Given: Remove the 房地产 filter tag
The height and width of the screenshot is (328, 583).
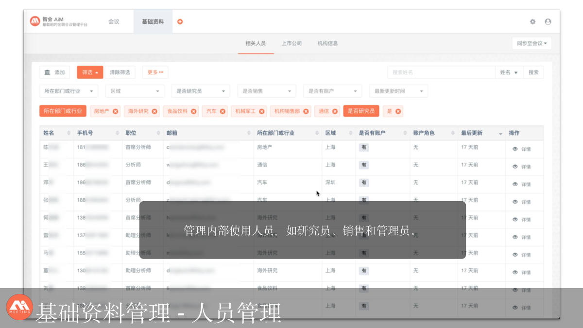Looking at the screenshot, I should (x=116, y=111).
